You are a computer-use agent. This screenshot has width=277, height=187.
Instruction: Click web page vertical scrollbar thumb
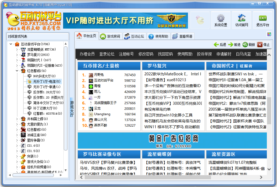coord(269,111)
